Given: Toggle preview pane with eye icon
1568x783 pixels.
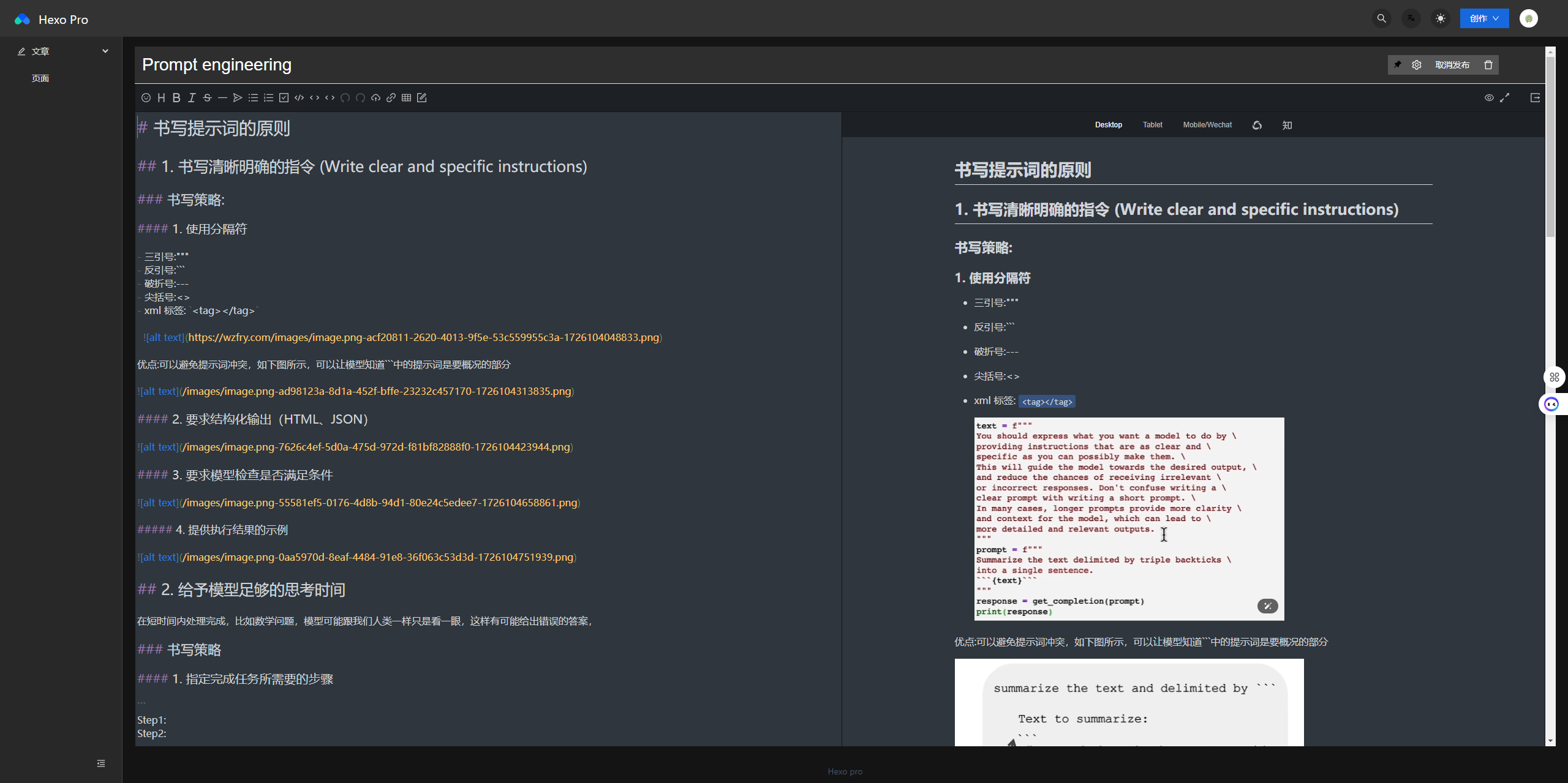Looking at the screenshot, I should (1489, 98).
